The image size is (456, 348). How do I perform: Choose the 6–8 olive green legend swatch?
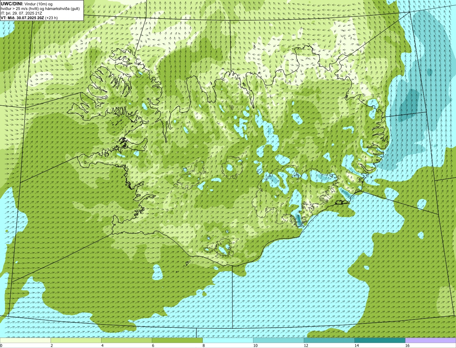[177, 340]
